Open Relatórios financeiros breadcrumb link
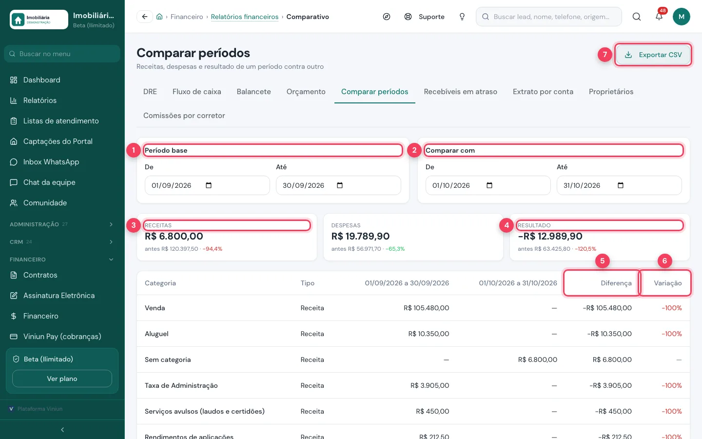 click(245, 17)
